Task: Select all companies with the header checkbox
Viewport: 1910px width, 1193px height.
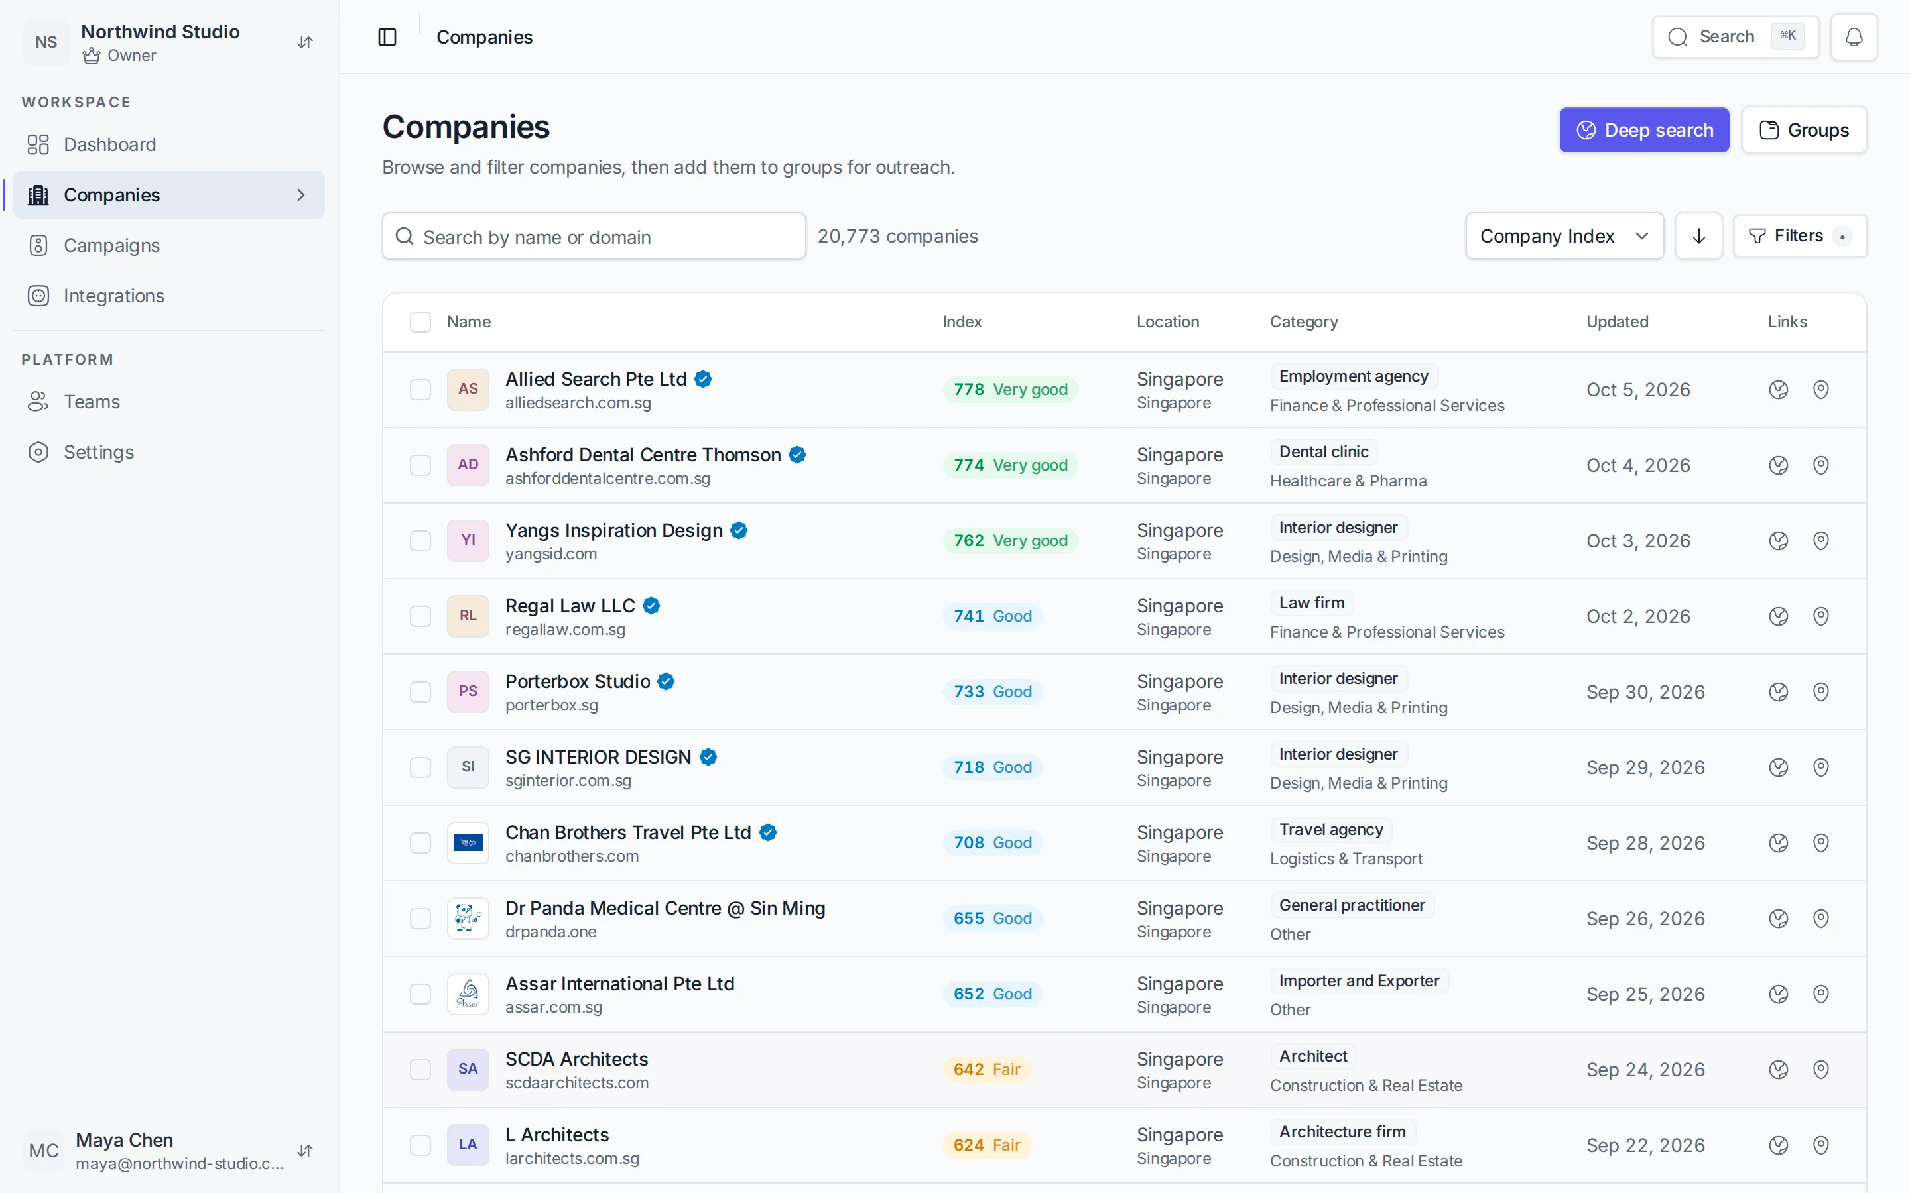Action: tap(420, 322)
